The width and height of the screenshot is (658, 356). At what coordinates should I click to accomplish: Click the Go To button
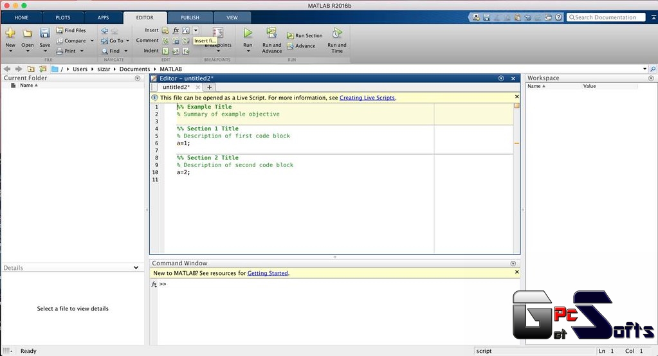112,40
